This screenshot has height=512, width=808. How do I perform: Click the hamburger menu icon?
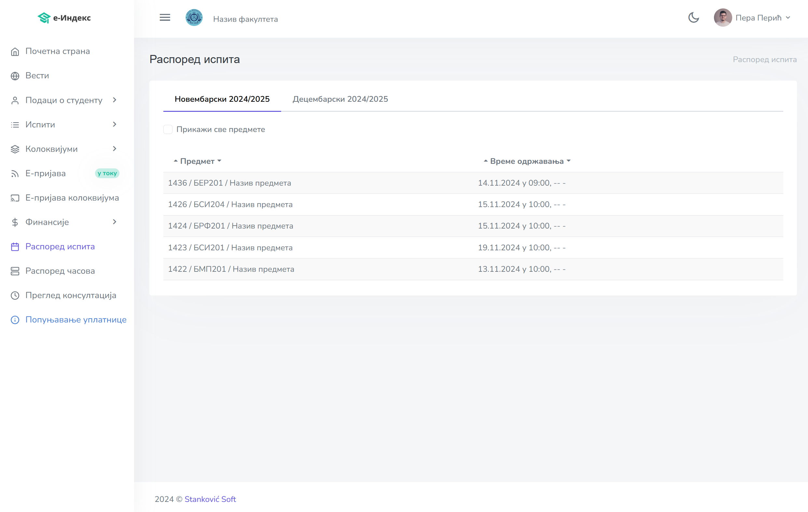point(165,18)
